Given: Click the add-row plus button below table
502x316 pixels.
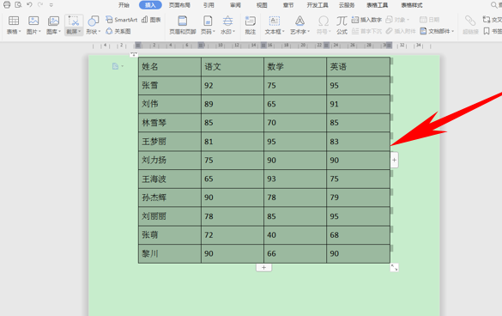Looking at the screenshot, I should [263, 267].
